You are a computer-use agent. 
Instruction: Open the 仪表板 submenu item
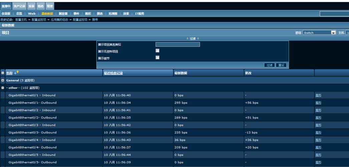click(6, 14)
